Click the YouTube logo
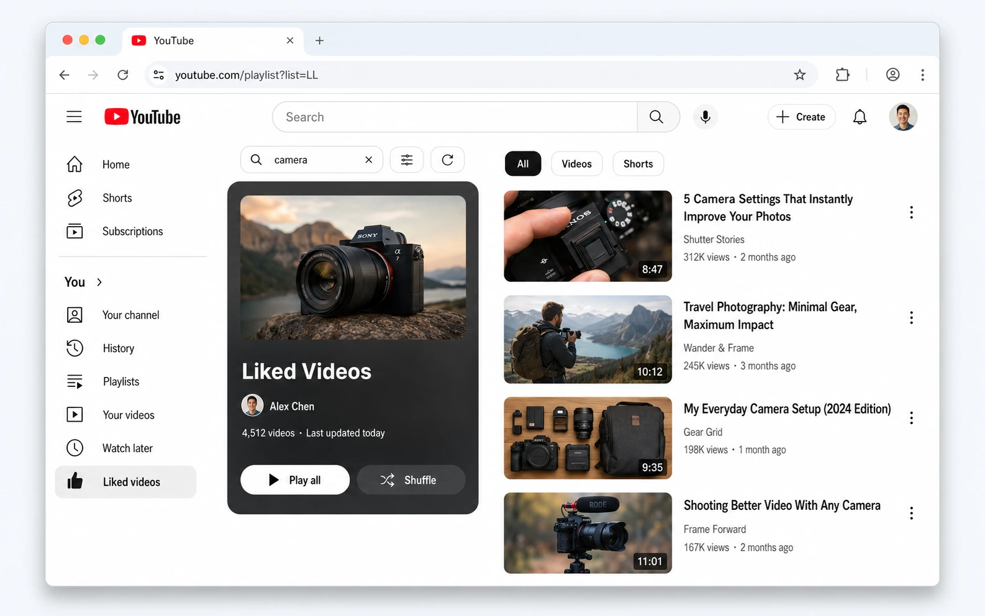This screenshot has height=616, width=985. pos(142,117)
